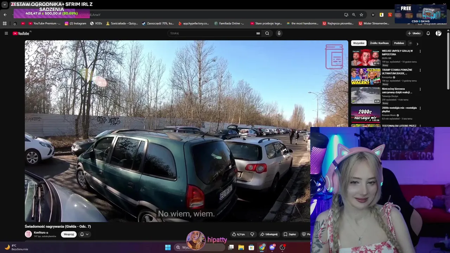Toggle the channel notification bell
This screenshot has width=450, height=253.
pos(82,234)
